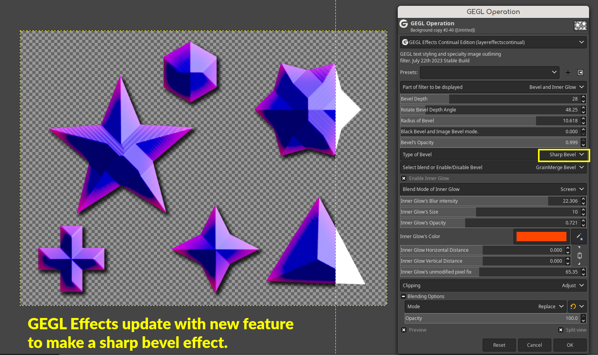Open the Type of Bevel dropdown
The height and width of the screenshot is (355, 598).
564,155
